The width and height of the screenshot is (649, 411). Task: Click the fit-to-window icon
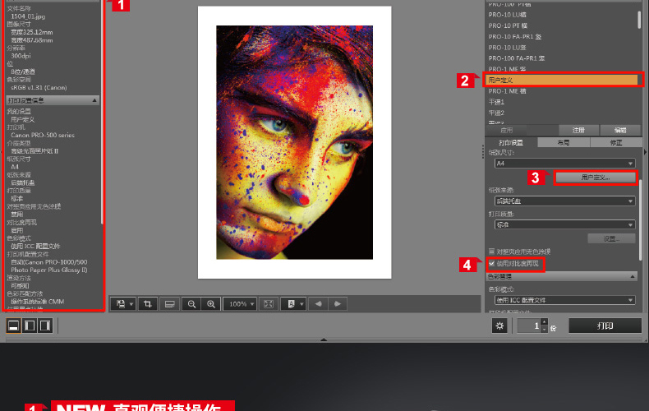click(x=268, y=304)
